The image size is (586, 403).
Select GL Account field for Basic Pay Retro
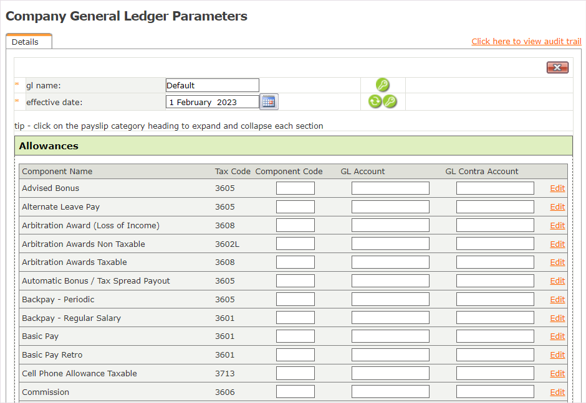click(390, 355)
